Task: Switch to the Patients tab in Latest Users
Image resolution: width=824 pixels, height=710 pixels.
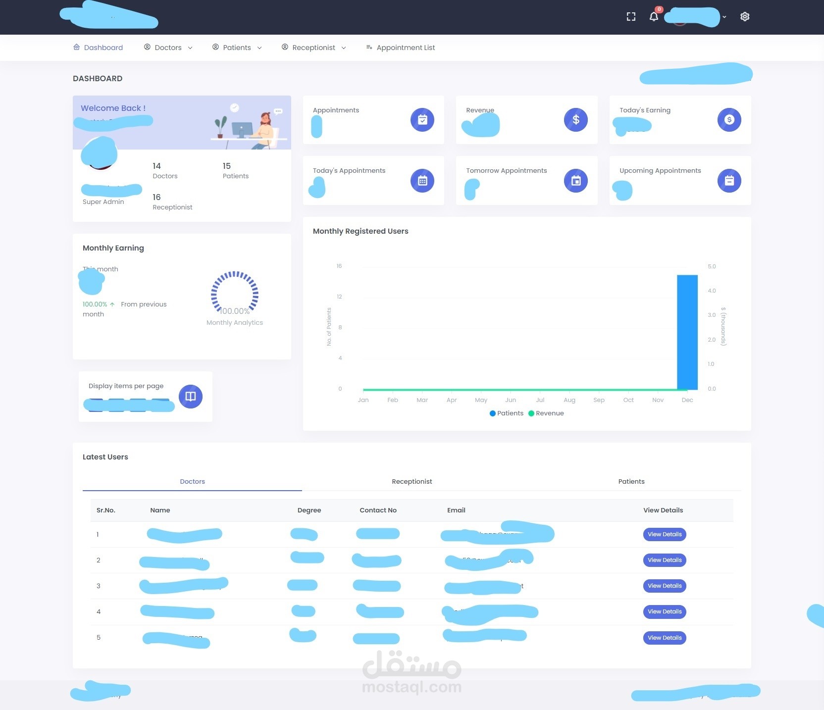Action: pos(631,481)
